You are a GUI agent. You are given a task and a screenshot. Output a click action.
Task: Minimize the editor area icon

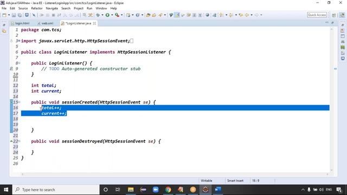click(x=327, y=23)
